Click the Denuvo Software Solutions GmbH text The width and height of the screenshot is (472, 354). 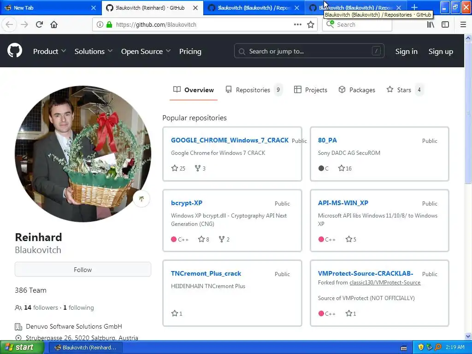[74, 326]
